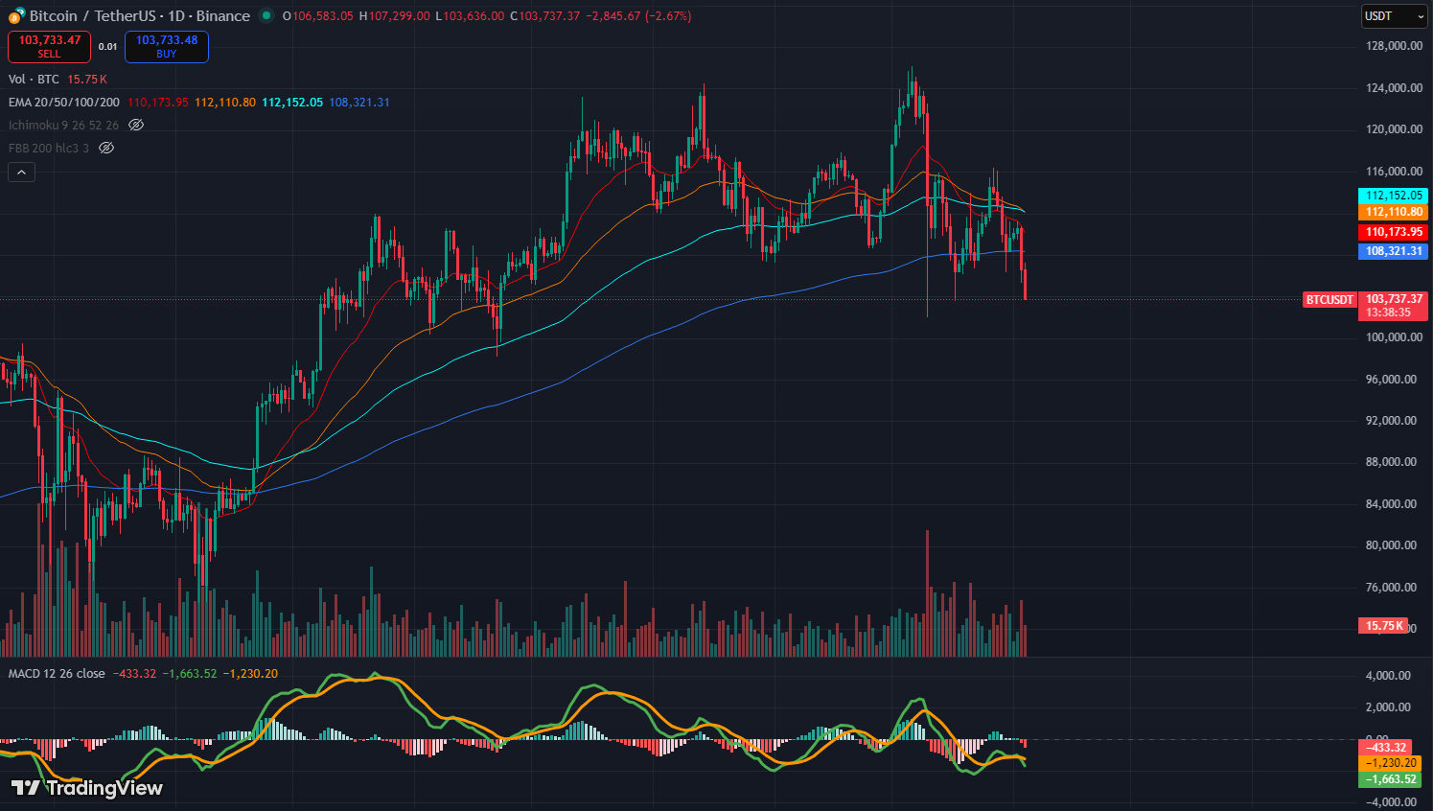The image size is (1433, 811).
Task: Click the green market status dot
Action: click(266, 15)
